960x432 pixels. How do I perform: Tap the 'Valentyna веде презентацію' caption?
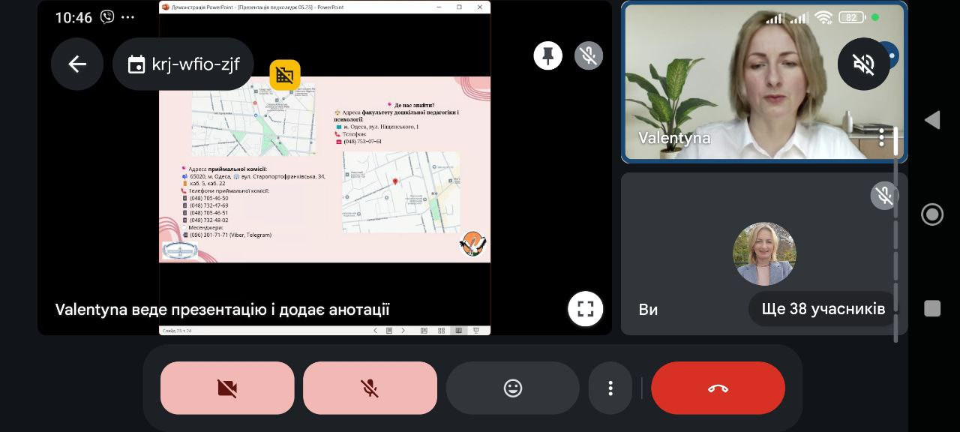[222, 309]
